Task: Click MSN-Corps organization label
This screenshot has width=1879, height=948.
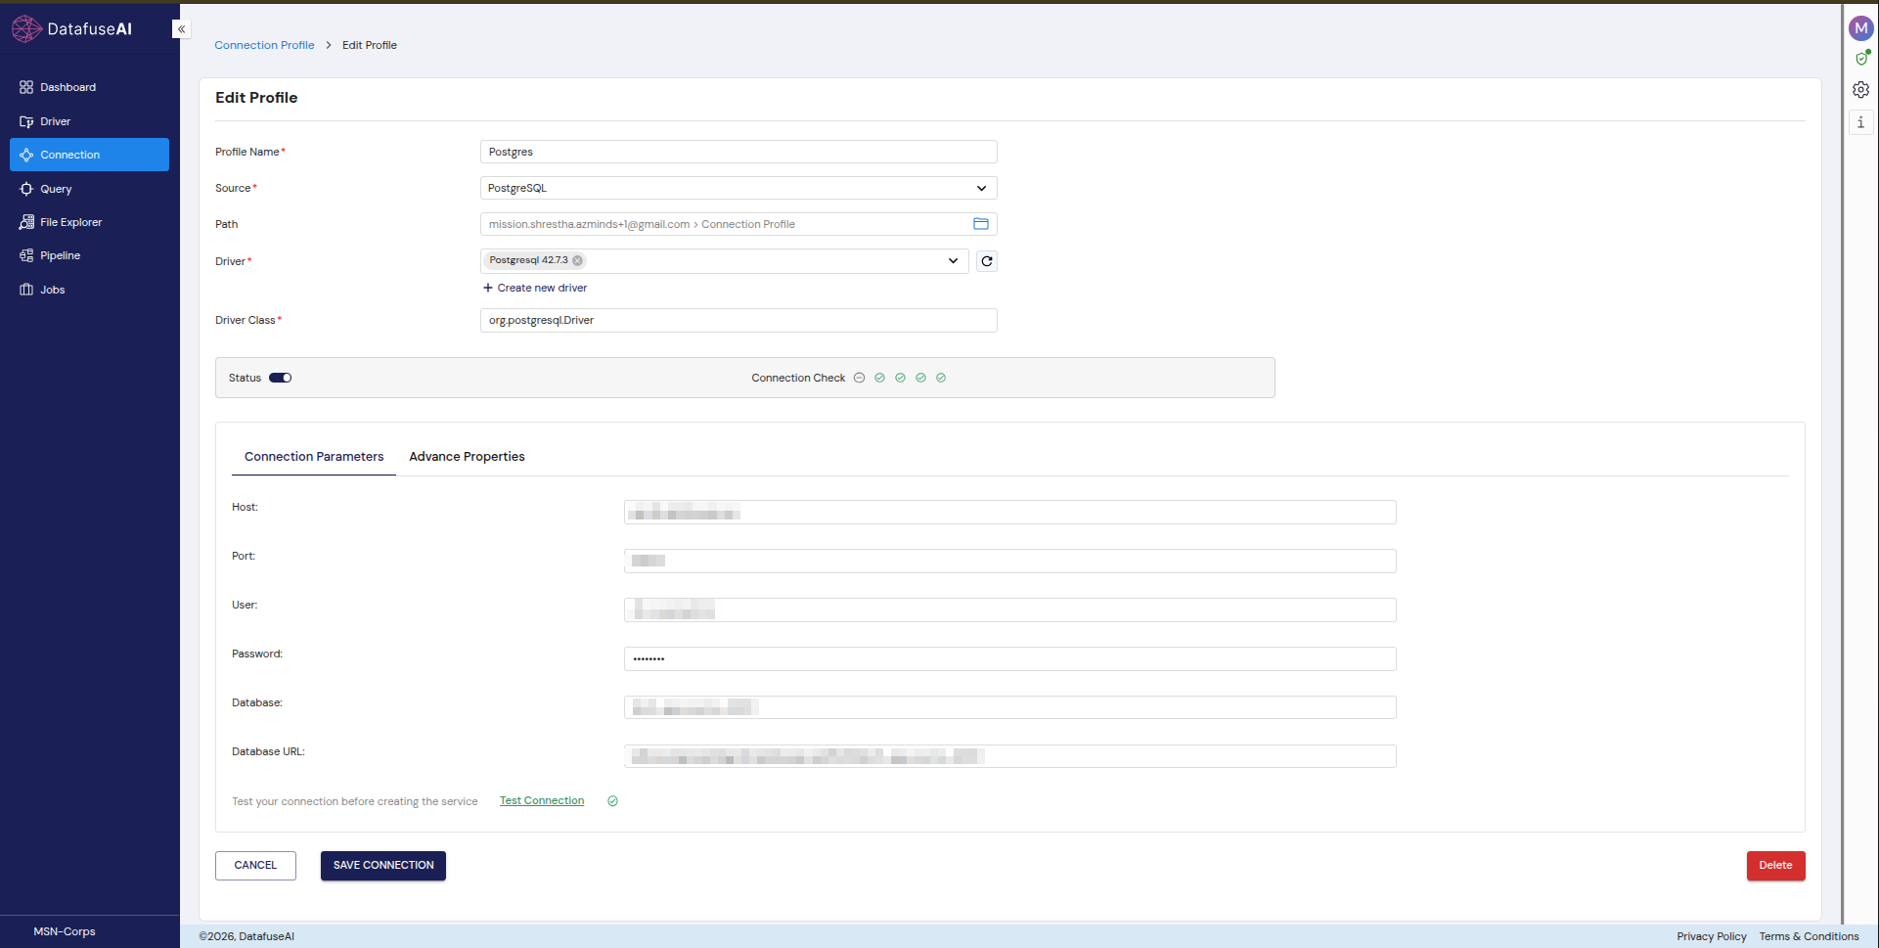Action: (65, 931)
